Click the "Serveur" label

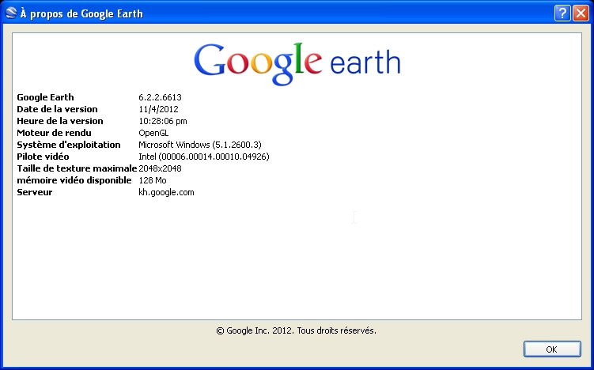35,192
